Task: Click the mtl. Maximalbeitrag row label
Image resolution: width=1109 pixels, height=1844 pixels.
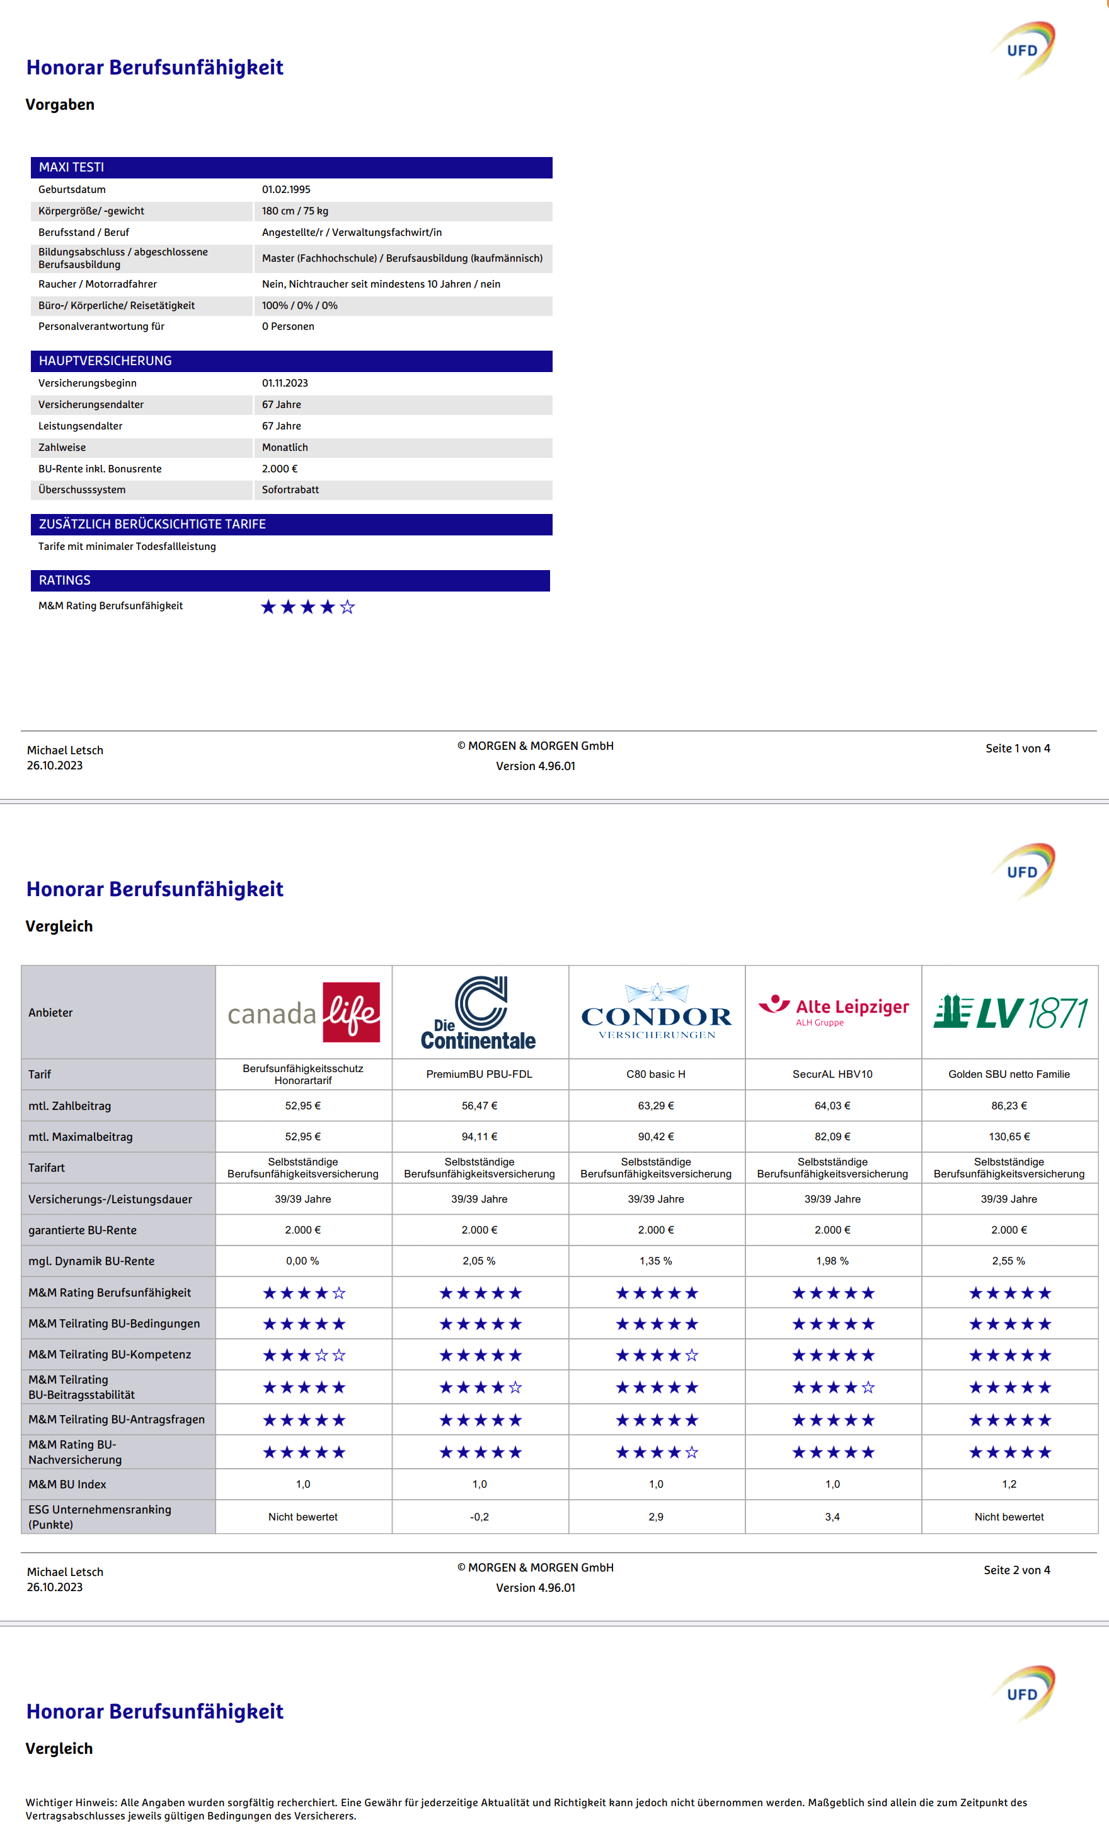Action: pos(81,1136)
